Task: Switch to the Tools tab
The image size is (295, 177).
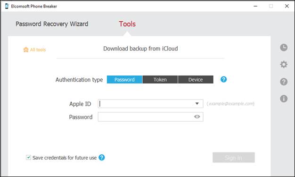Action: point(127,24)
